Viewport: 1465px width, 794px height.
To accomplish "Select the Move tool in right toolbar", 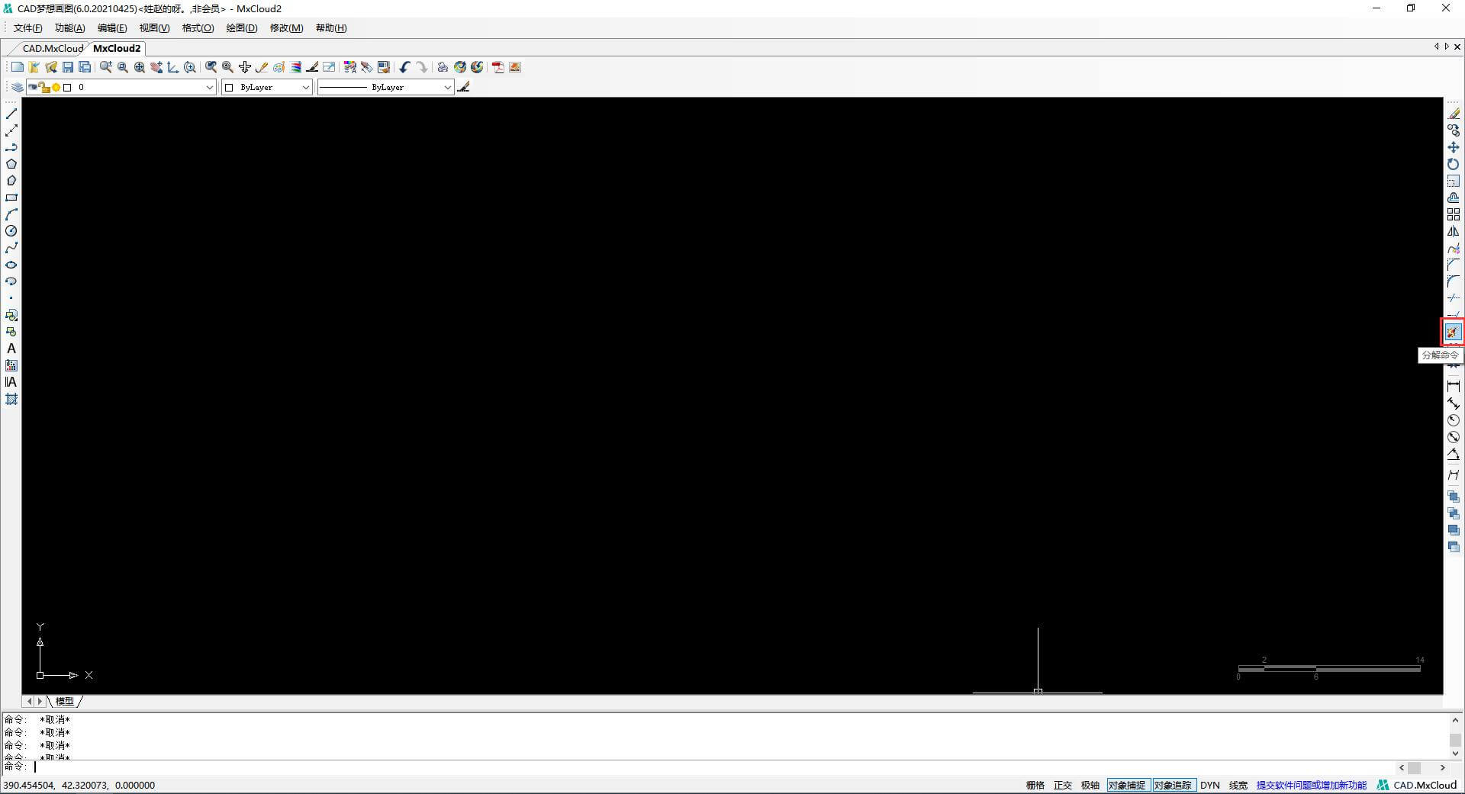I will pyautogui.click(x=1454, y=147).
